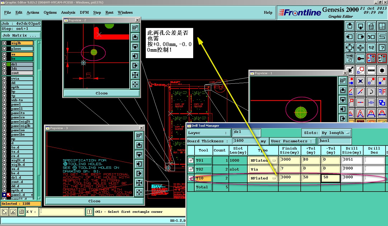Screen dimensions: 388x226
Task: Select the ruler measurement tool
Action: point(371,70)
